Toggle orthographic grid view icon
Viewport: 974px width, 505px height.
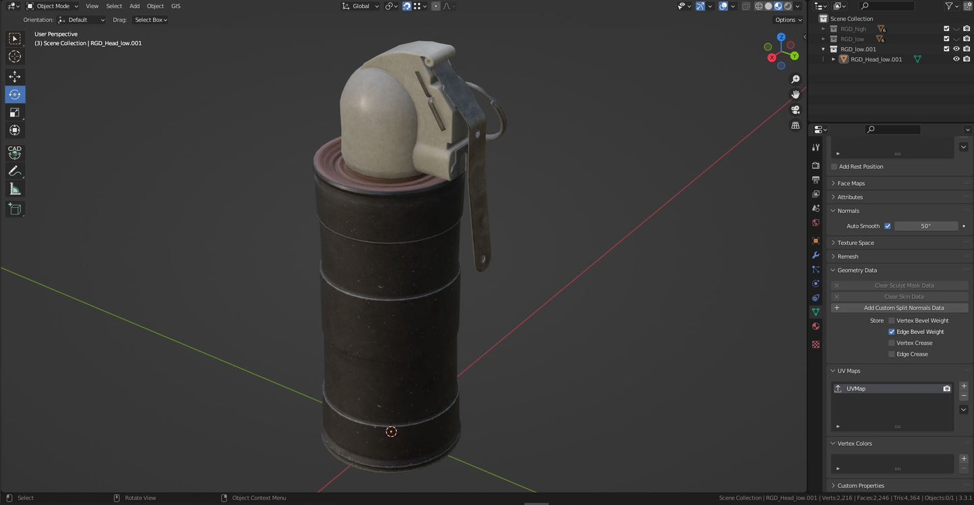(x=795, y=125)
